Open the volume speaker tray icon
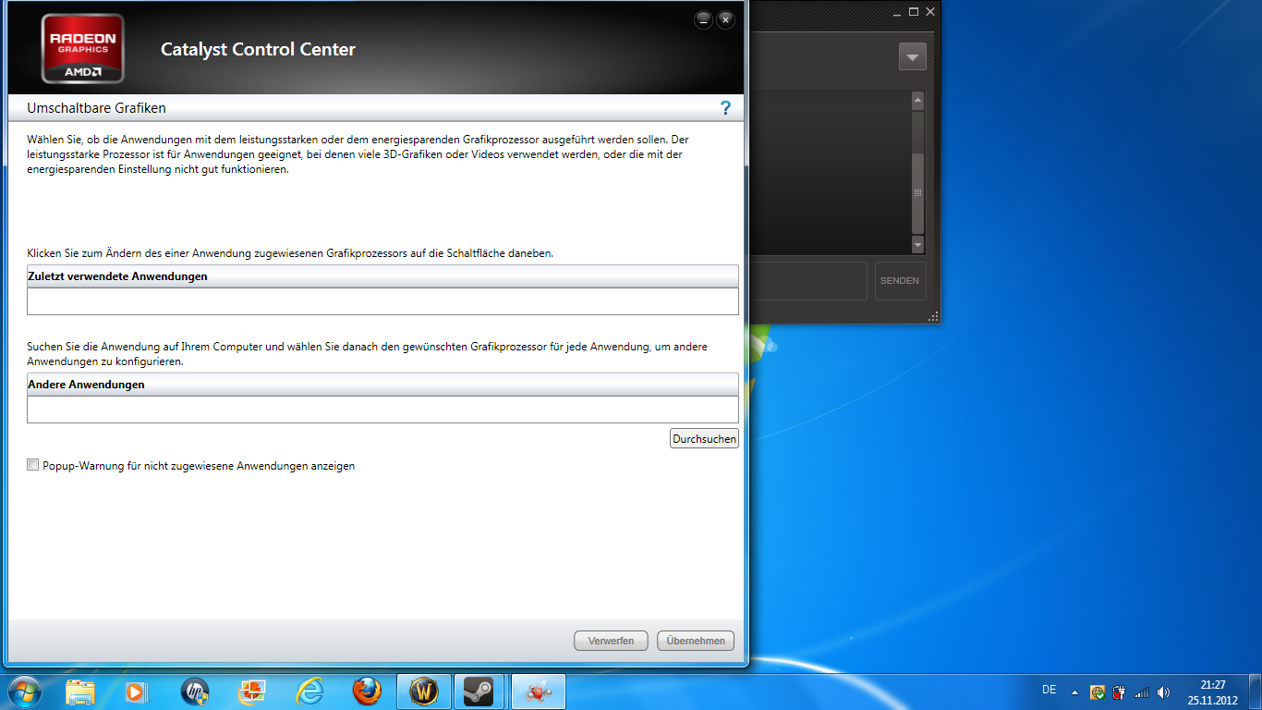The image size is (1262, 710). 1163,692
